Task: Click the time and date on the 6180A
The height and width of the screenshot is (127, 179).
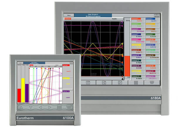Action: (156, 16)
